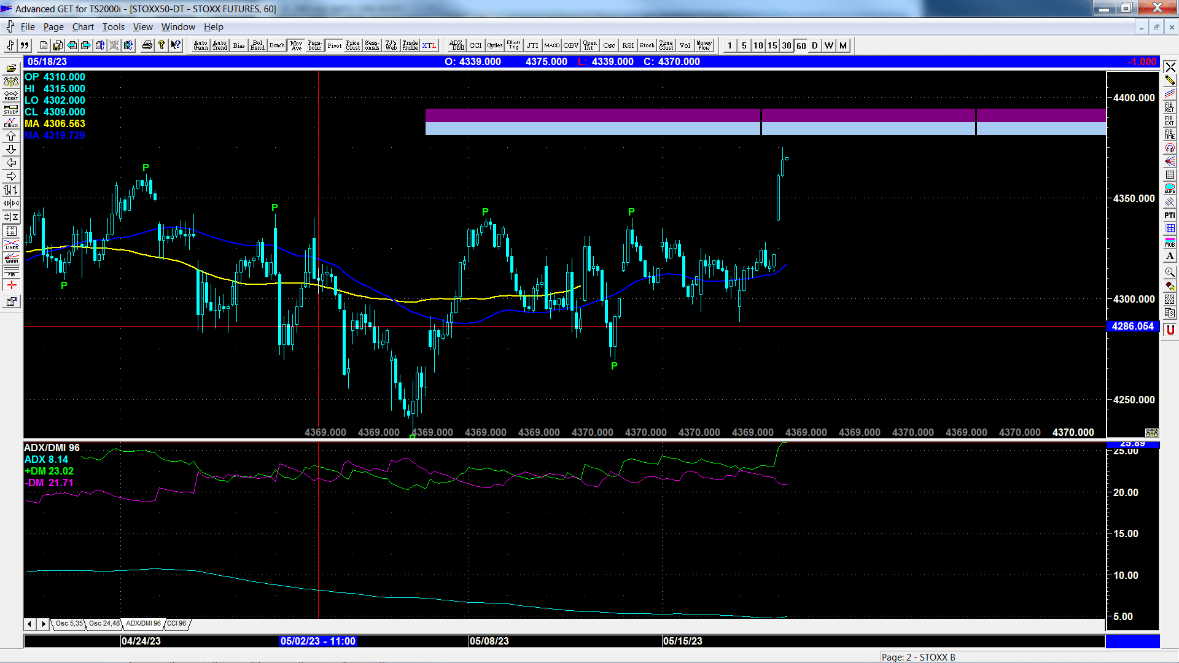Switch to the Osc 5,35 tab

(x=69, y=624)
